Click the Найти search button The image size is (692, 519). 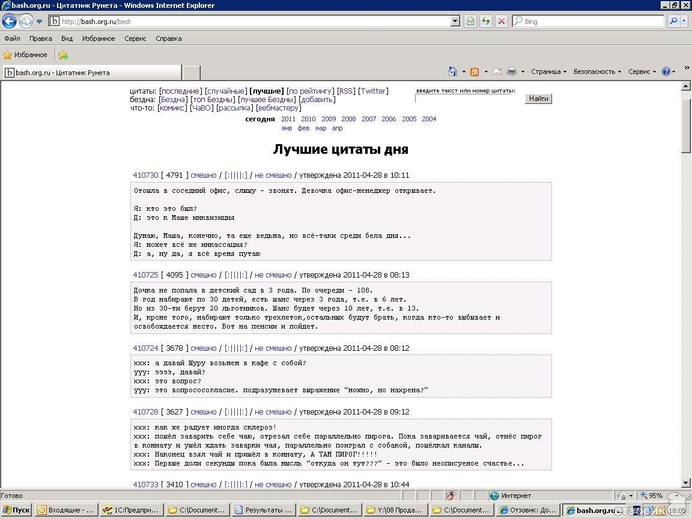coord(538,99)
